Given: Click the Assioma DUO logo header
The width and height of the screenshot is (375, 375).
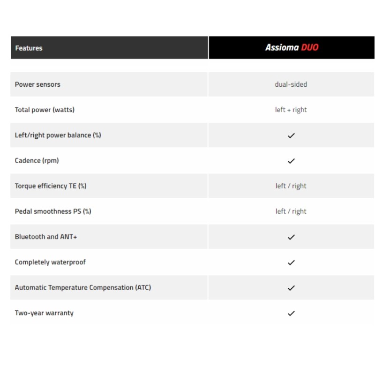Looking at the screenshot, I should 292,48.
